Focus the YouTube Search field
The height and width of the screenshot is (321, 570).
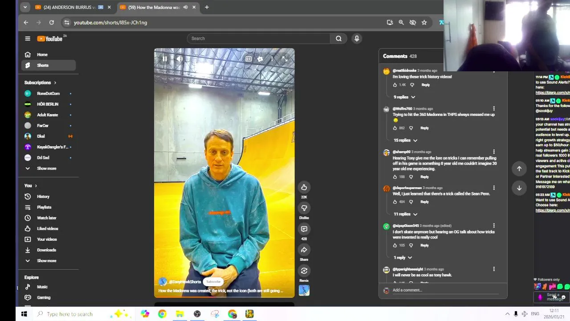pos(259,38)
